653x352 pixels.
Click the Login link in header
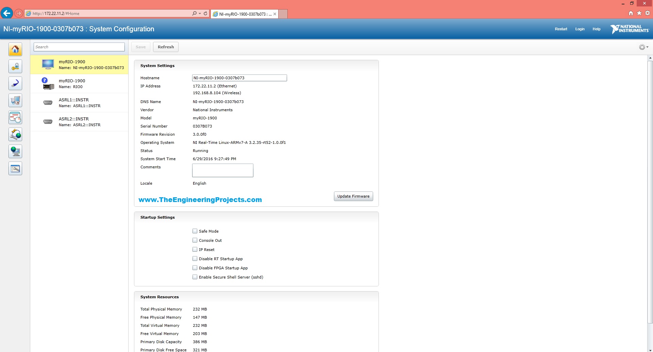[x=580, y=29]
